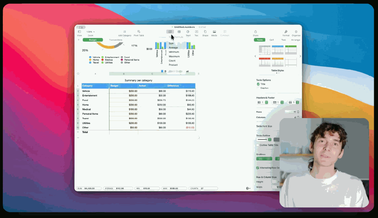Screen dimensions: 378x218
Task: Open the View sidebar menu icon
Action: (x=79, y=32)
